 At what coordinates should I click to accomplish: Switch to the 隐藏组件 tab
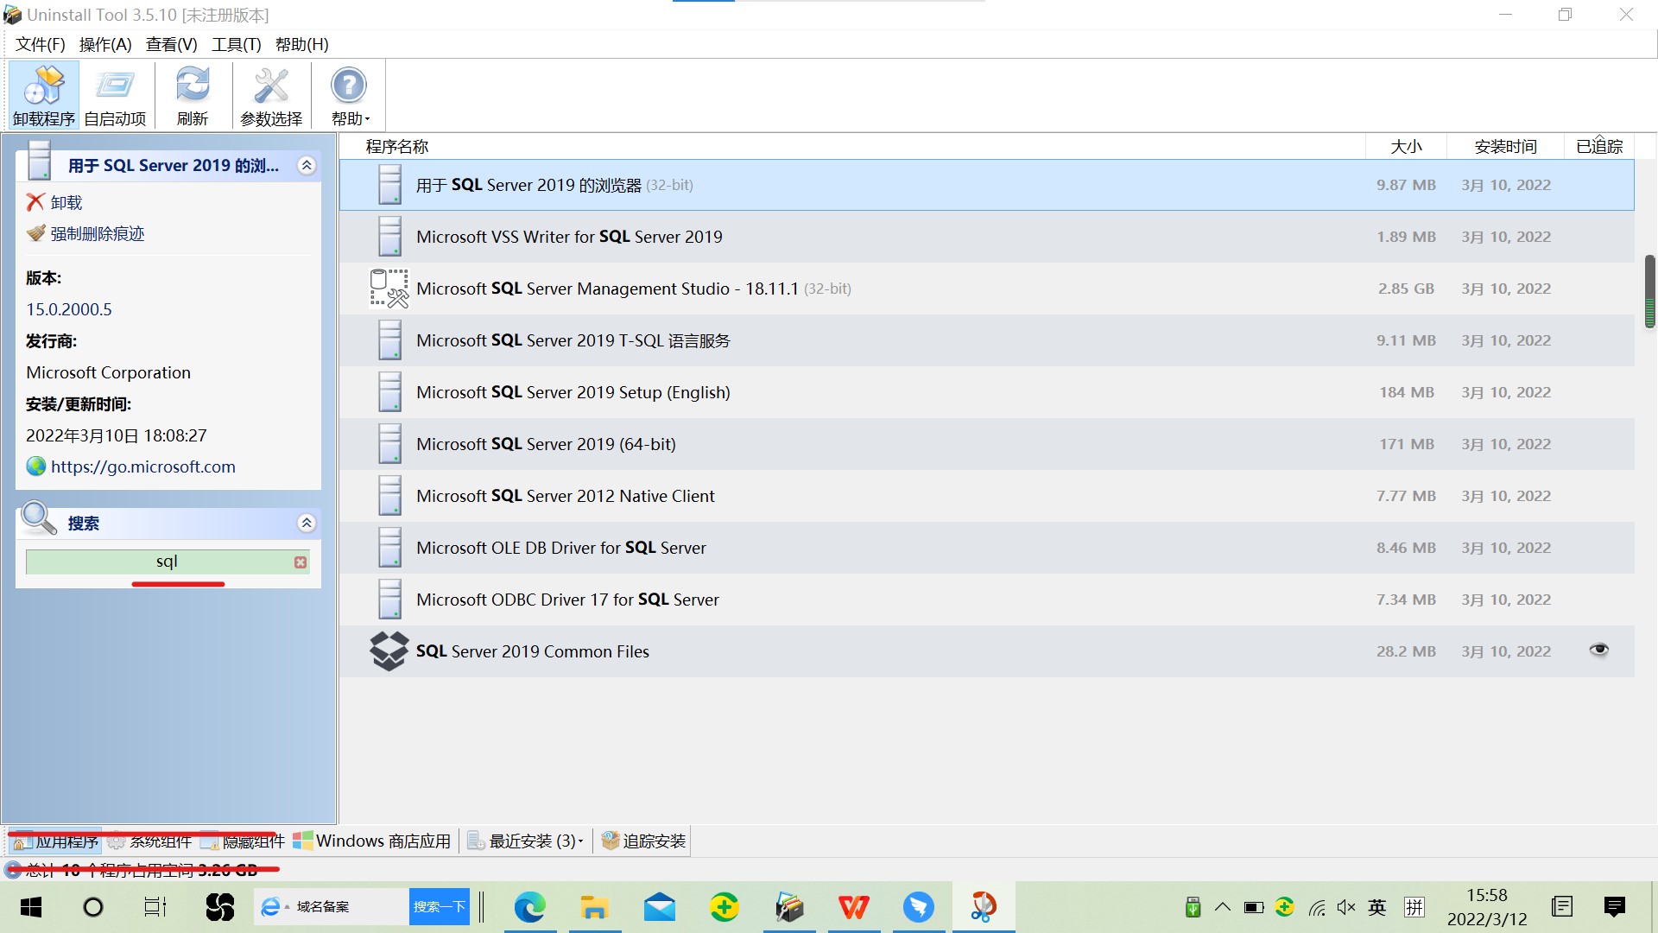(243, 841)
